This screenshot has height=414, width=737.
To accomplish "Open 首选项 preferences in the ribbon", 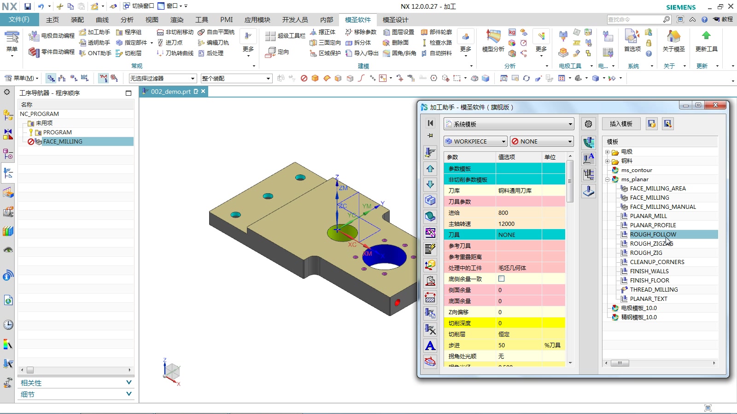I will [632, 40].
